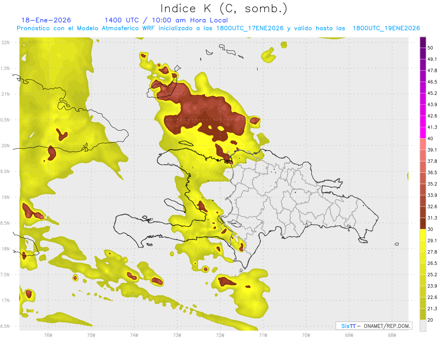Click the legend value "32.6"

pyautogui.click(x=433, y=206)
